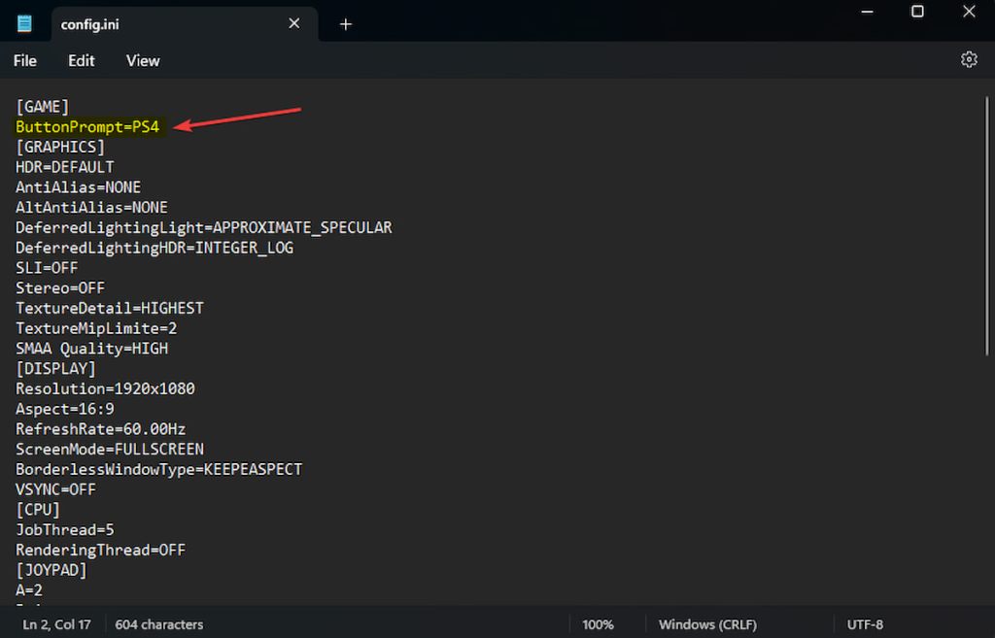The width and height of the screenshot is (995, 638).
Task: Open the View menu
Action: pos(143,60)
